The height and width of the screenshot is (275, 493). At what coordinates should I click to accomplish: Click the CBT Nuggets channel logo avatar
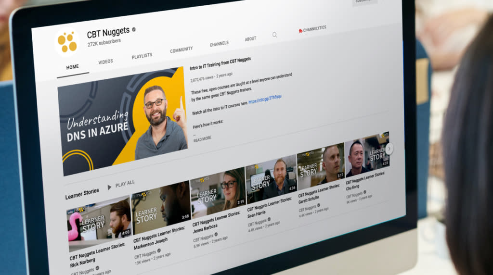click(x=67, y=42)
